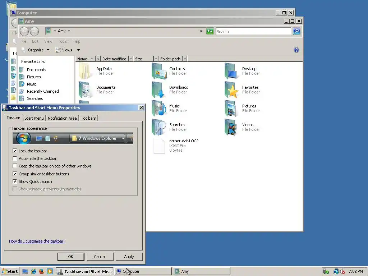Image resolution: width=368 pixels, height=276 pixels.
Task: Click the volume muted tray icon
Action: click(x=342, y=272)
